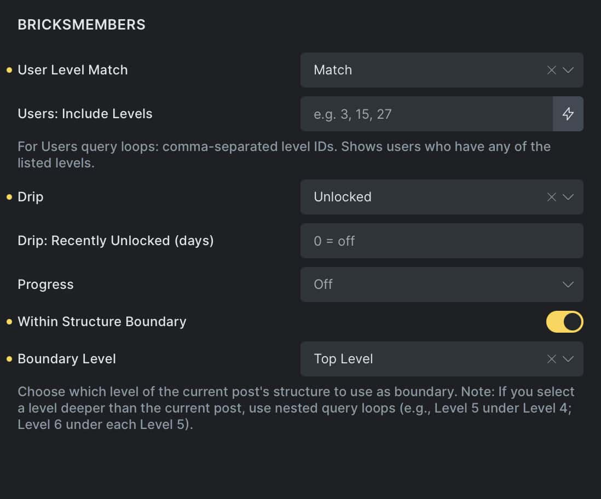The image size is (601, 499).
Task: Click the Match value in User Level dropdown
Action: tap(333, 70)
